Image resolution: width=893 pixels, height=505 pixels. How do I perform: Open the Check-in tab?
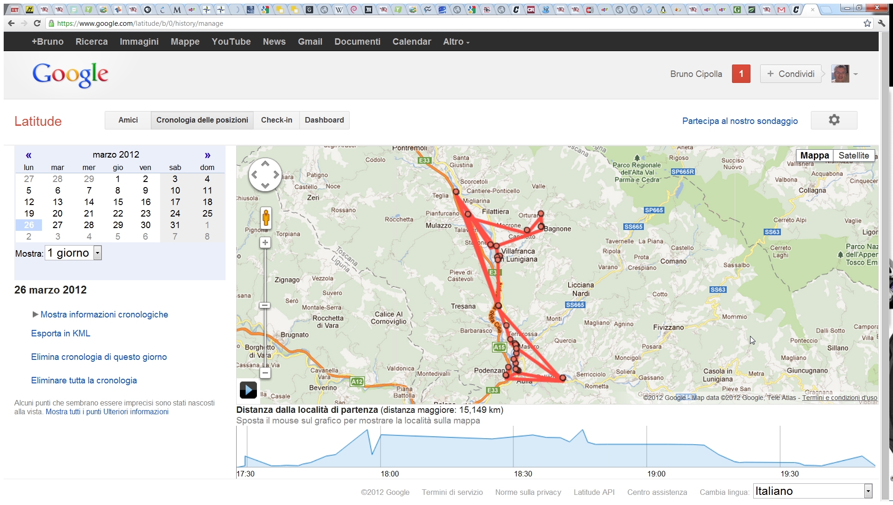pyautogui.click(x=277, y=120)
